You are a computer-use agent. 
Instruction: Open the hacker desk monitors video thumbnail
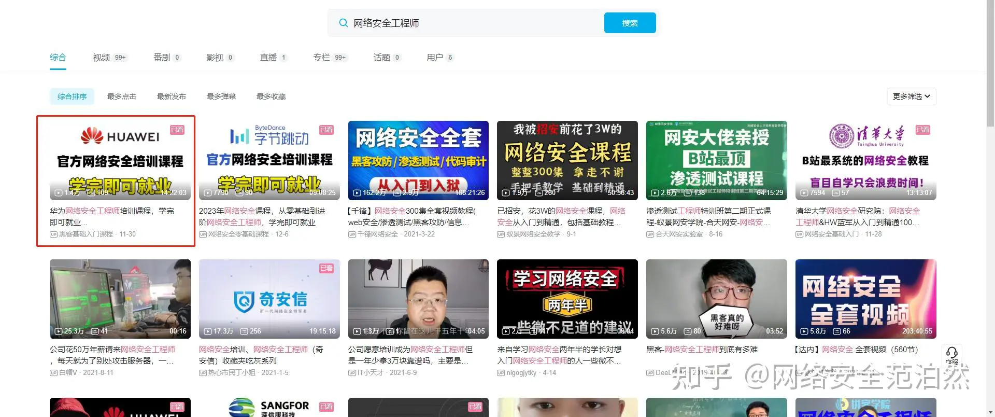tap(120, 299)
